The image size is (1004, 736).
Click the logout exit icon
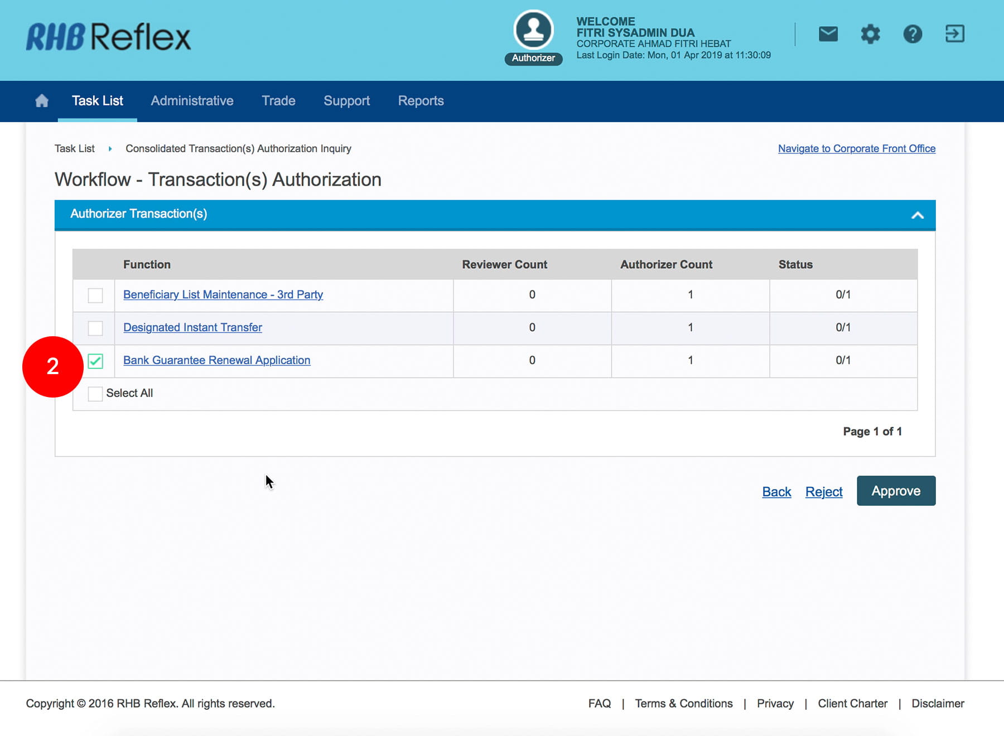coord(954,34)
